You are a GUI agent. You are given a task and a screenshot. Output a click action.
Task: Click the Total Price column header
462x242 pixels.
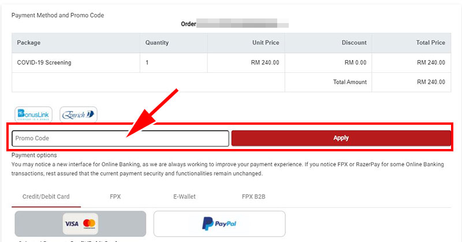click(430, 42)
